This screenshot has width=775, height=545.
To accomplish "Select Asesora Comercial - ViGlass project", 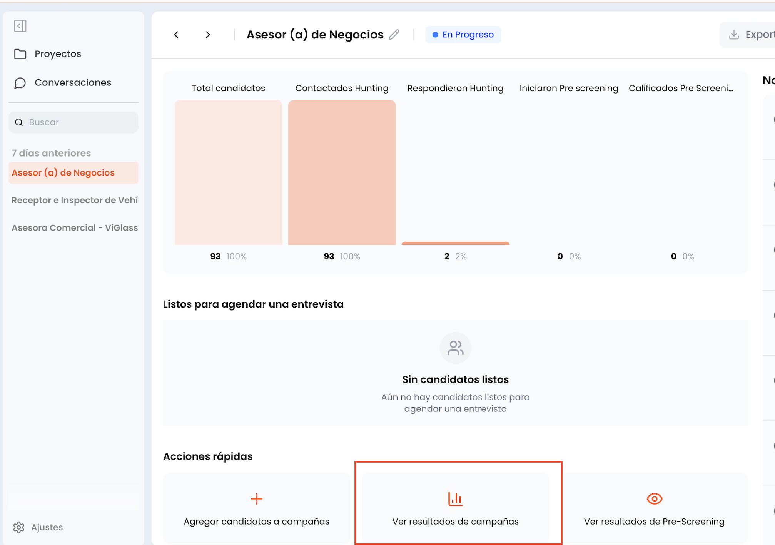I will tap(75, 228).
